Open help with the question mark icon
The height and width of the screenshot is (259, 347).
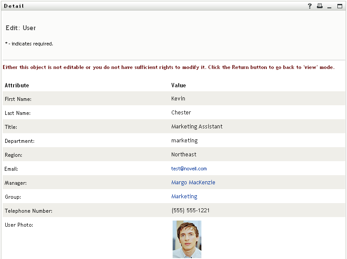click(310, 6)
